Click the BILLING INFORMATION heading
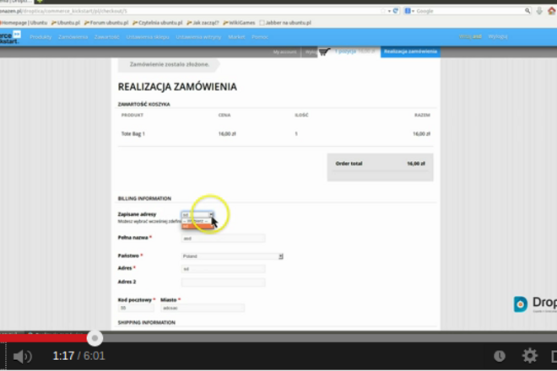Viewport: 557px width, 371px height. coord(144,198)
